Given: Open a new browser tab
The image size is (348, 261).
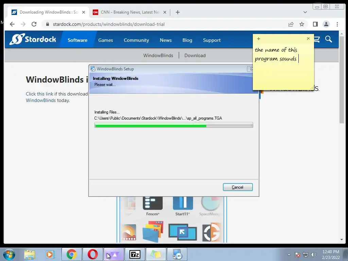Looking at the screenshot, I should point(177,12).
